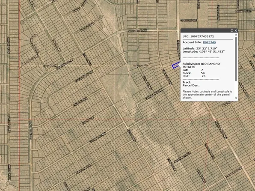Click the popup dark title bar
255x191 pixels.
pyautogui.click(x=205, y=30)
